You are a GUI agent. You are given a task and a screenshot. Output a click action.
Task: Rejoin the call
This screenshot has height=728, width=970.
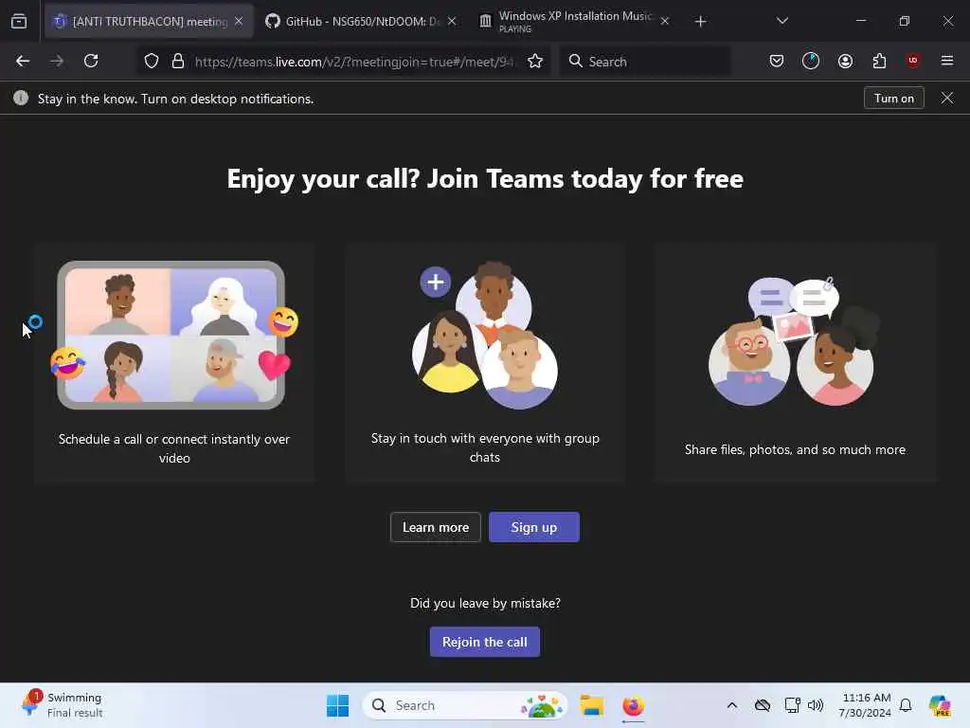(x=484, y=642)
